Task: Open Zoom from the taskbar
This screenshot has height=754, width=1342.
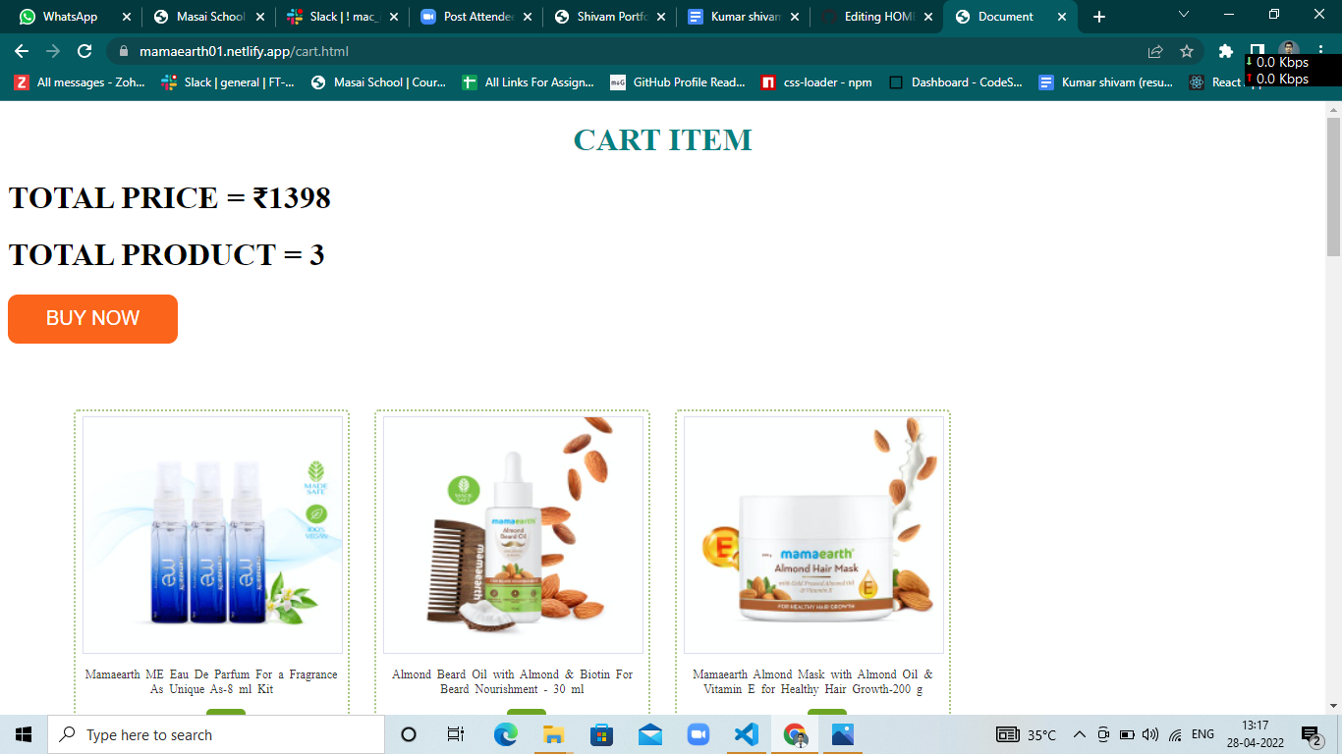Action: pos(698,734)
